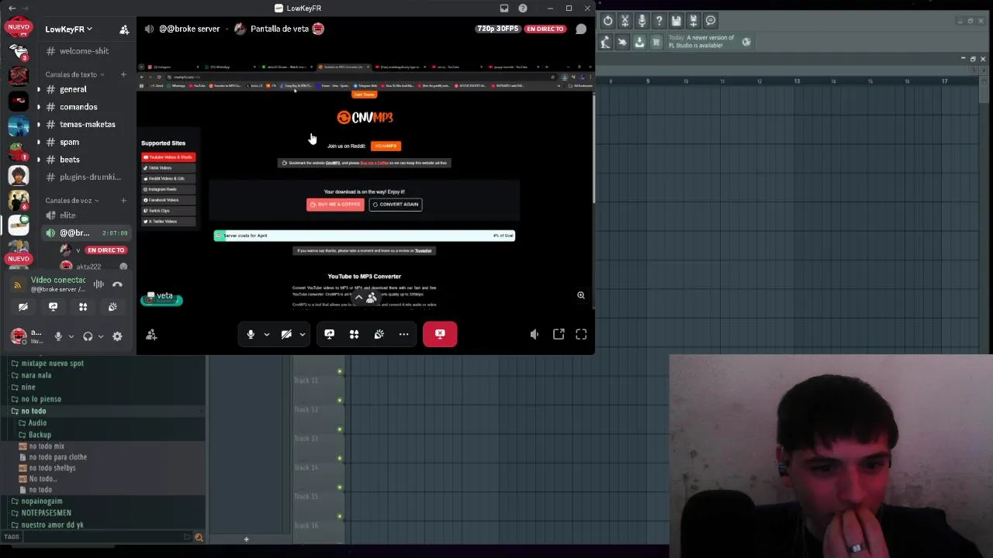Share your screen in call control bar
The height and width of the screenshot is (558, 993).
[x=329, y=334]
